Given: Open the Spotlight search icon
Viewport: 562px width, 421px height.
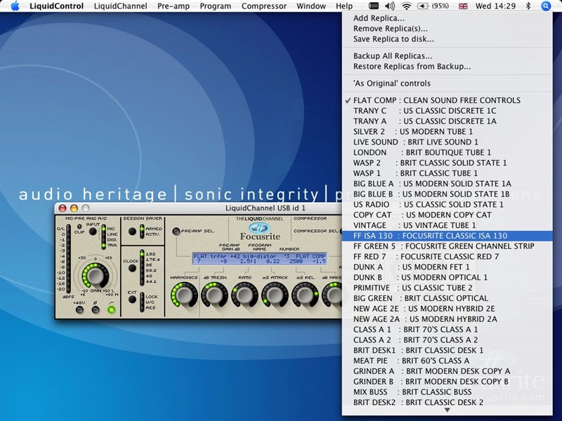Looking at the screenshot, I should point(546,6).
